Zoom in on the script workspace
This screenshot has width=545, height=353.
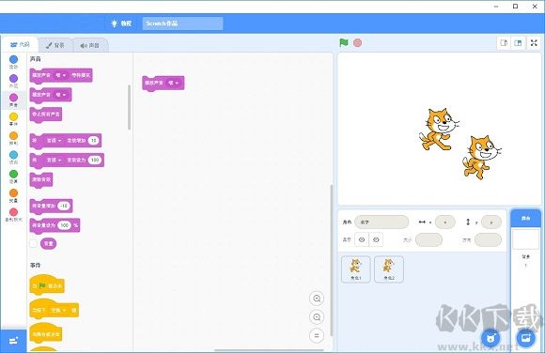(x=317, y=299)
